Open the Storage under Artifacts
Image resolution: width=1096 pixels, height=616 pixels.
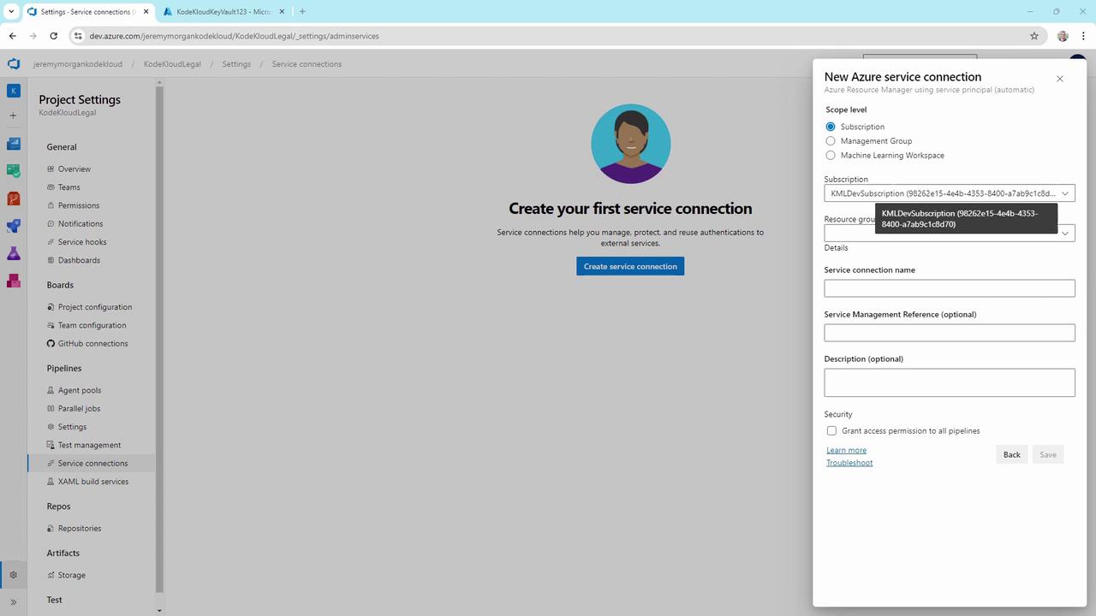click(71, 576)
